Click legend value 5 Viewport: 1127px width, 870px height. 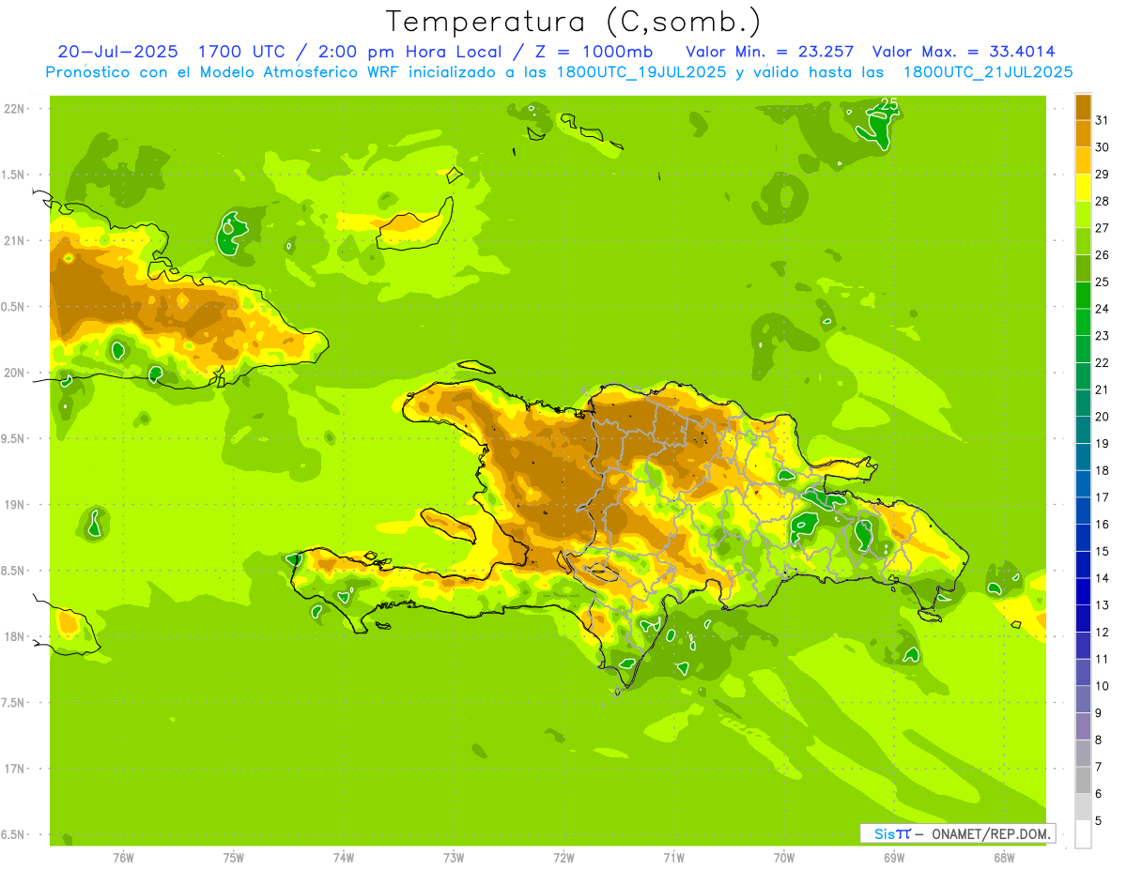(x=1099, y=821)
